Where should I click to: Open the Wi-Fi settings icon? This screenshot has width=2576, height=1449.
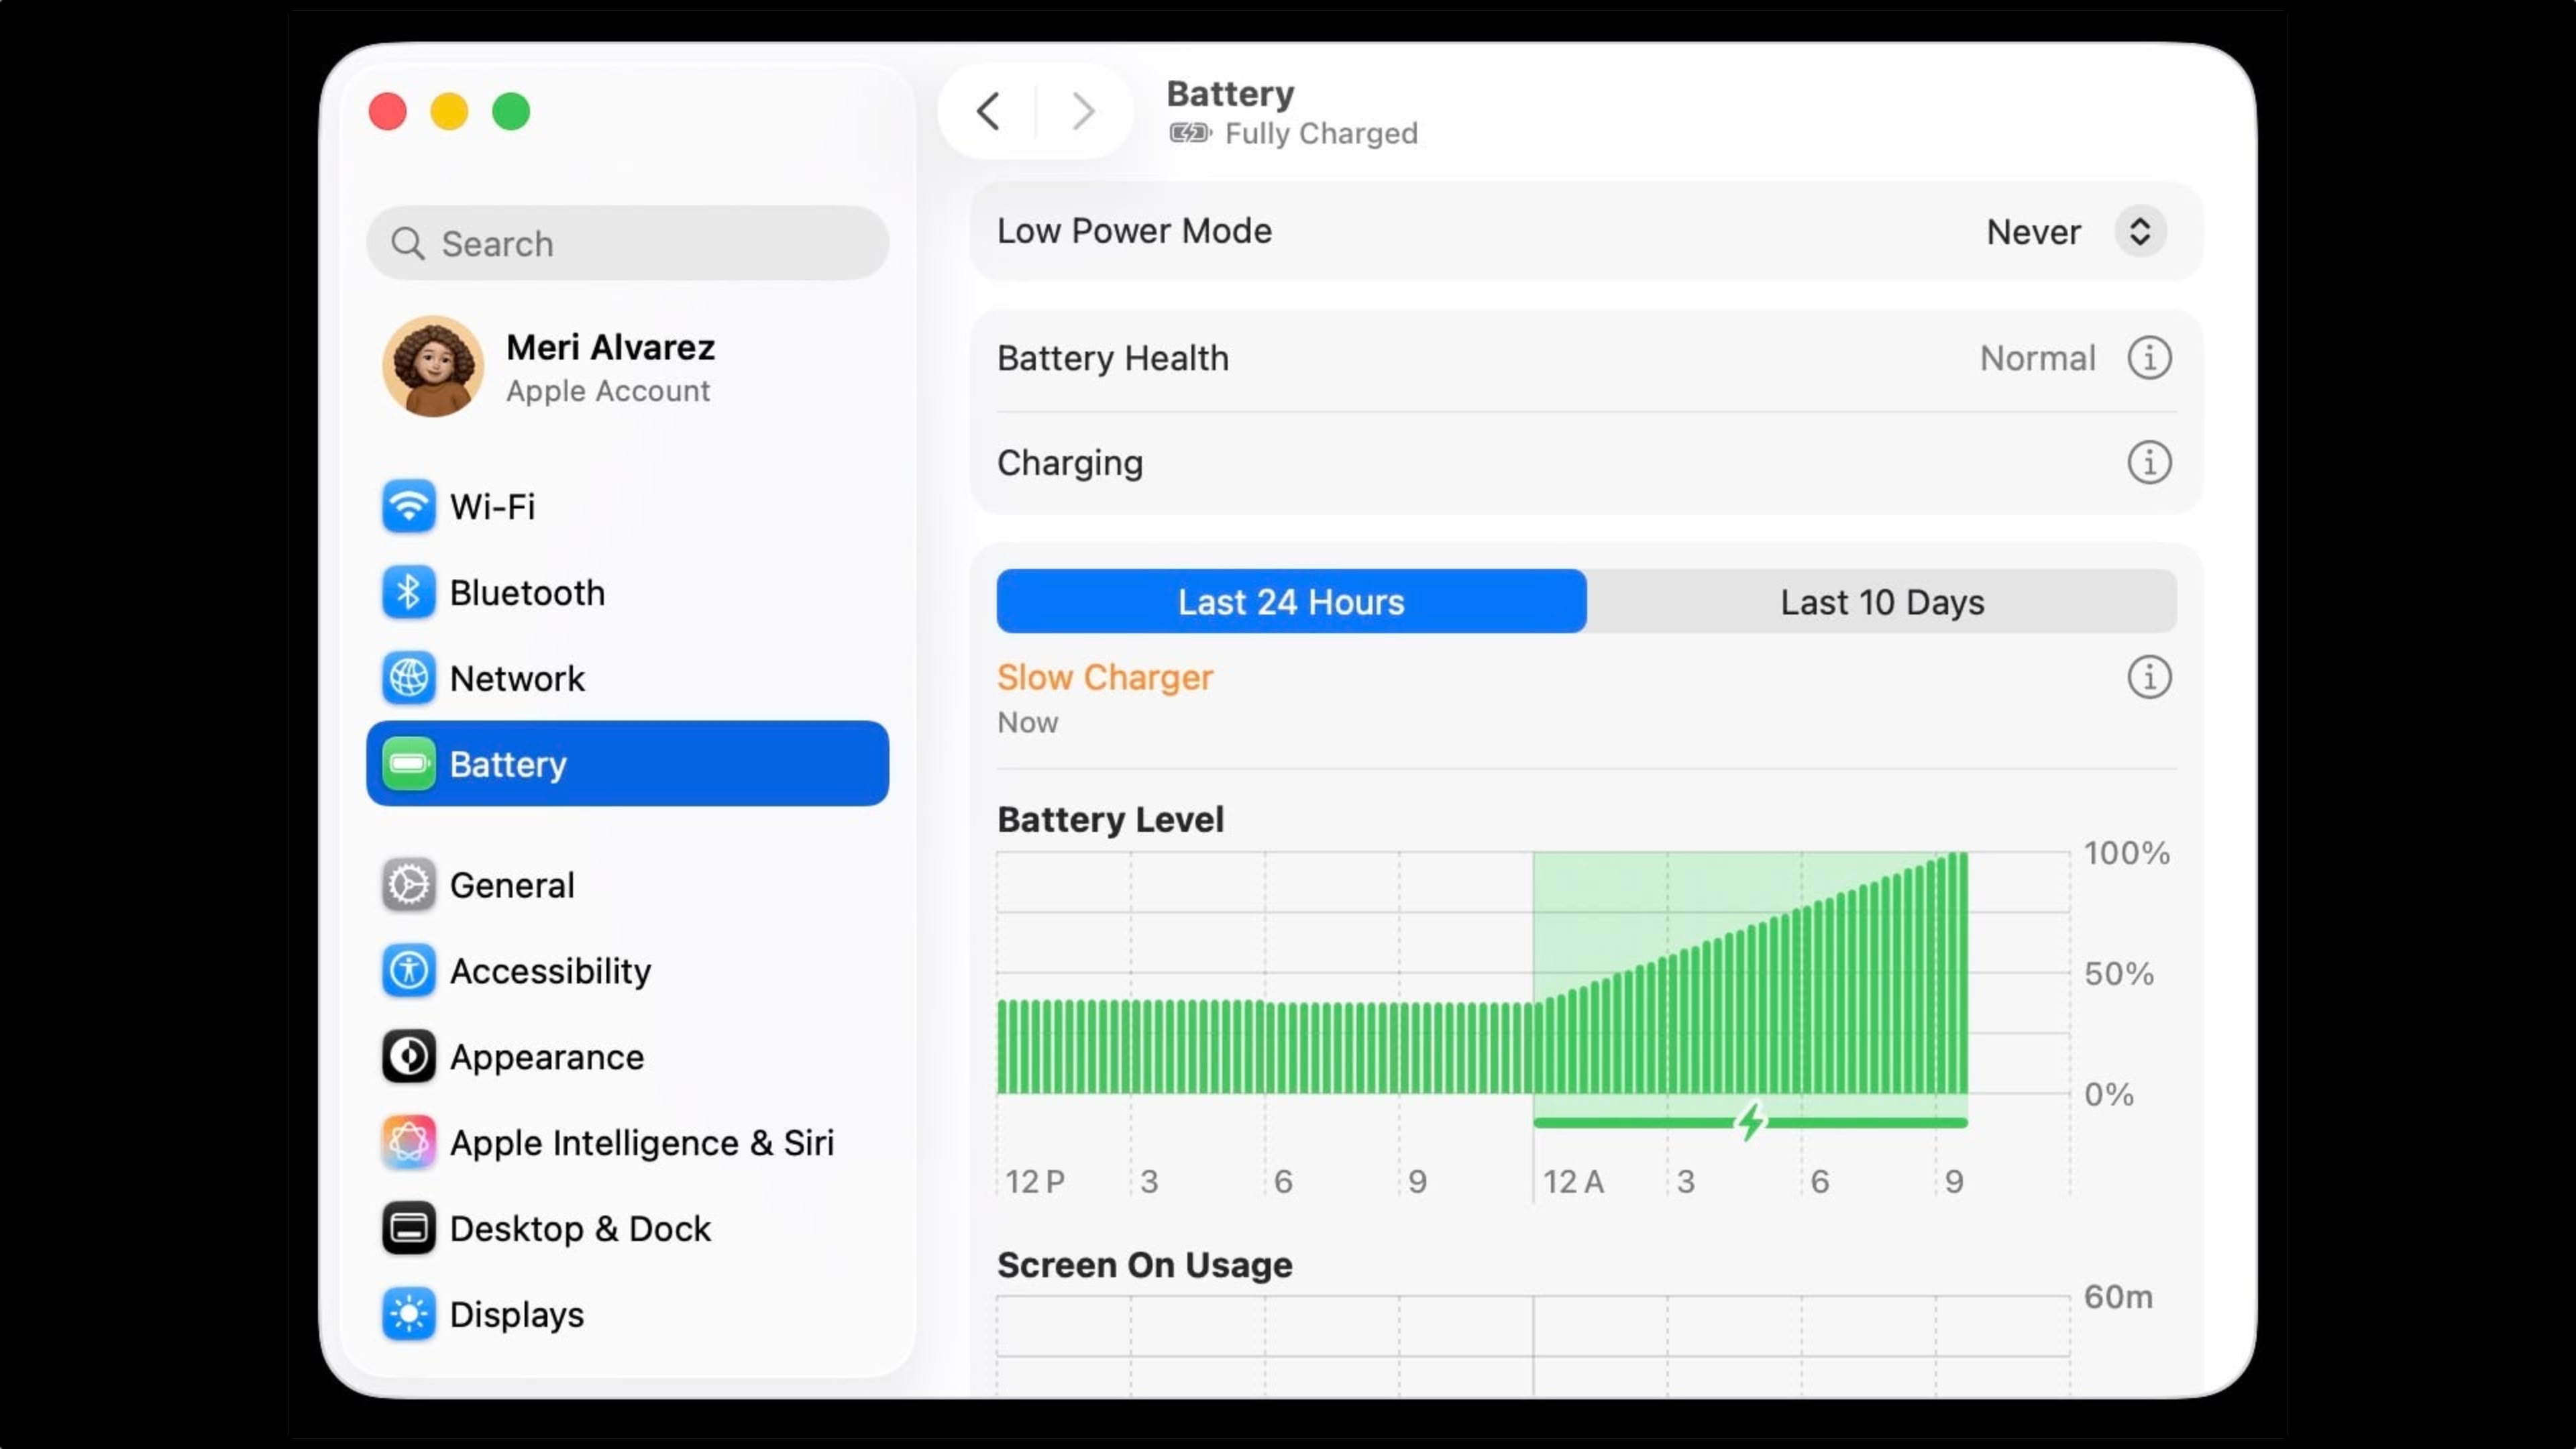pos(409,506)
